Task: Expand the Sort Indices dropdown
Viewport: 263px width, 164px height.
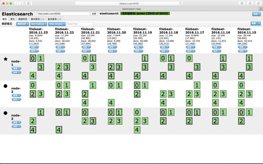Action: pos(39,24)
